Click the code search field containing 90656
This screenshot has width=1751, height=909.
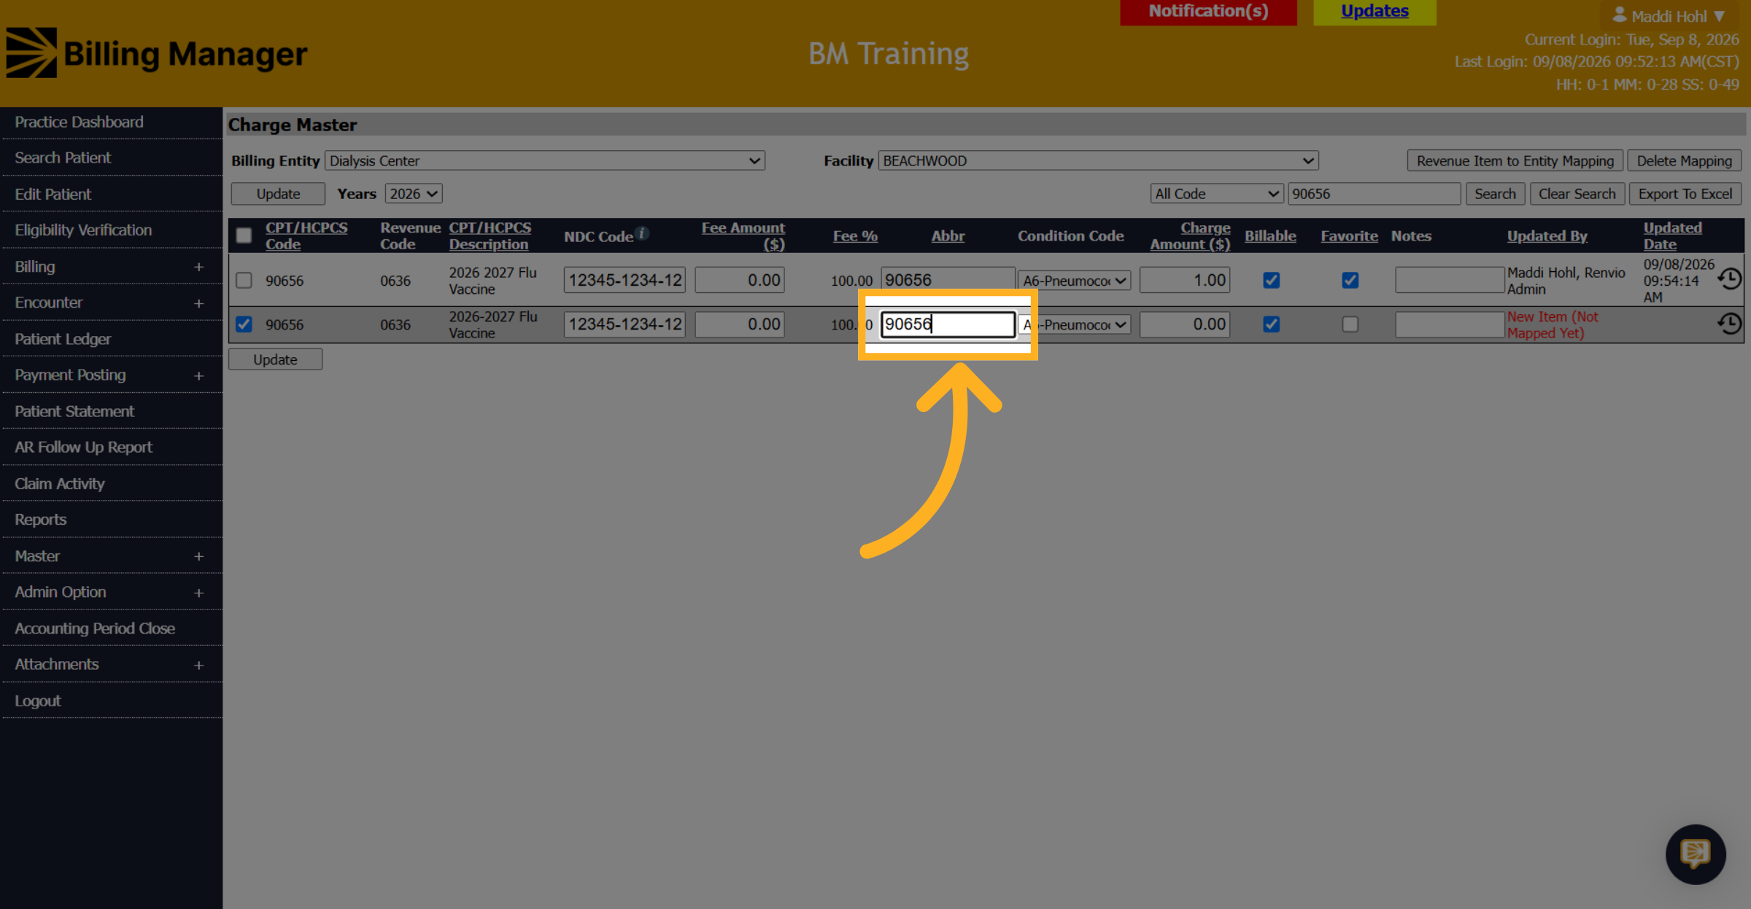(x=1374, y=194)
